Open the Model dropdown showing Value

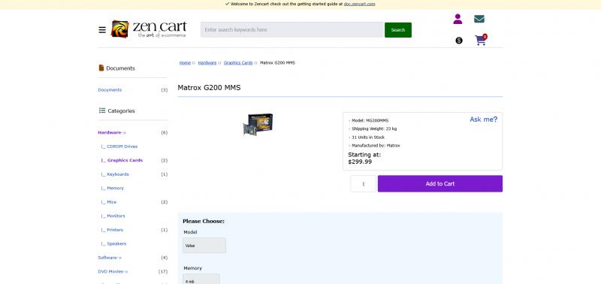click(204, 245)
